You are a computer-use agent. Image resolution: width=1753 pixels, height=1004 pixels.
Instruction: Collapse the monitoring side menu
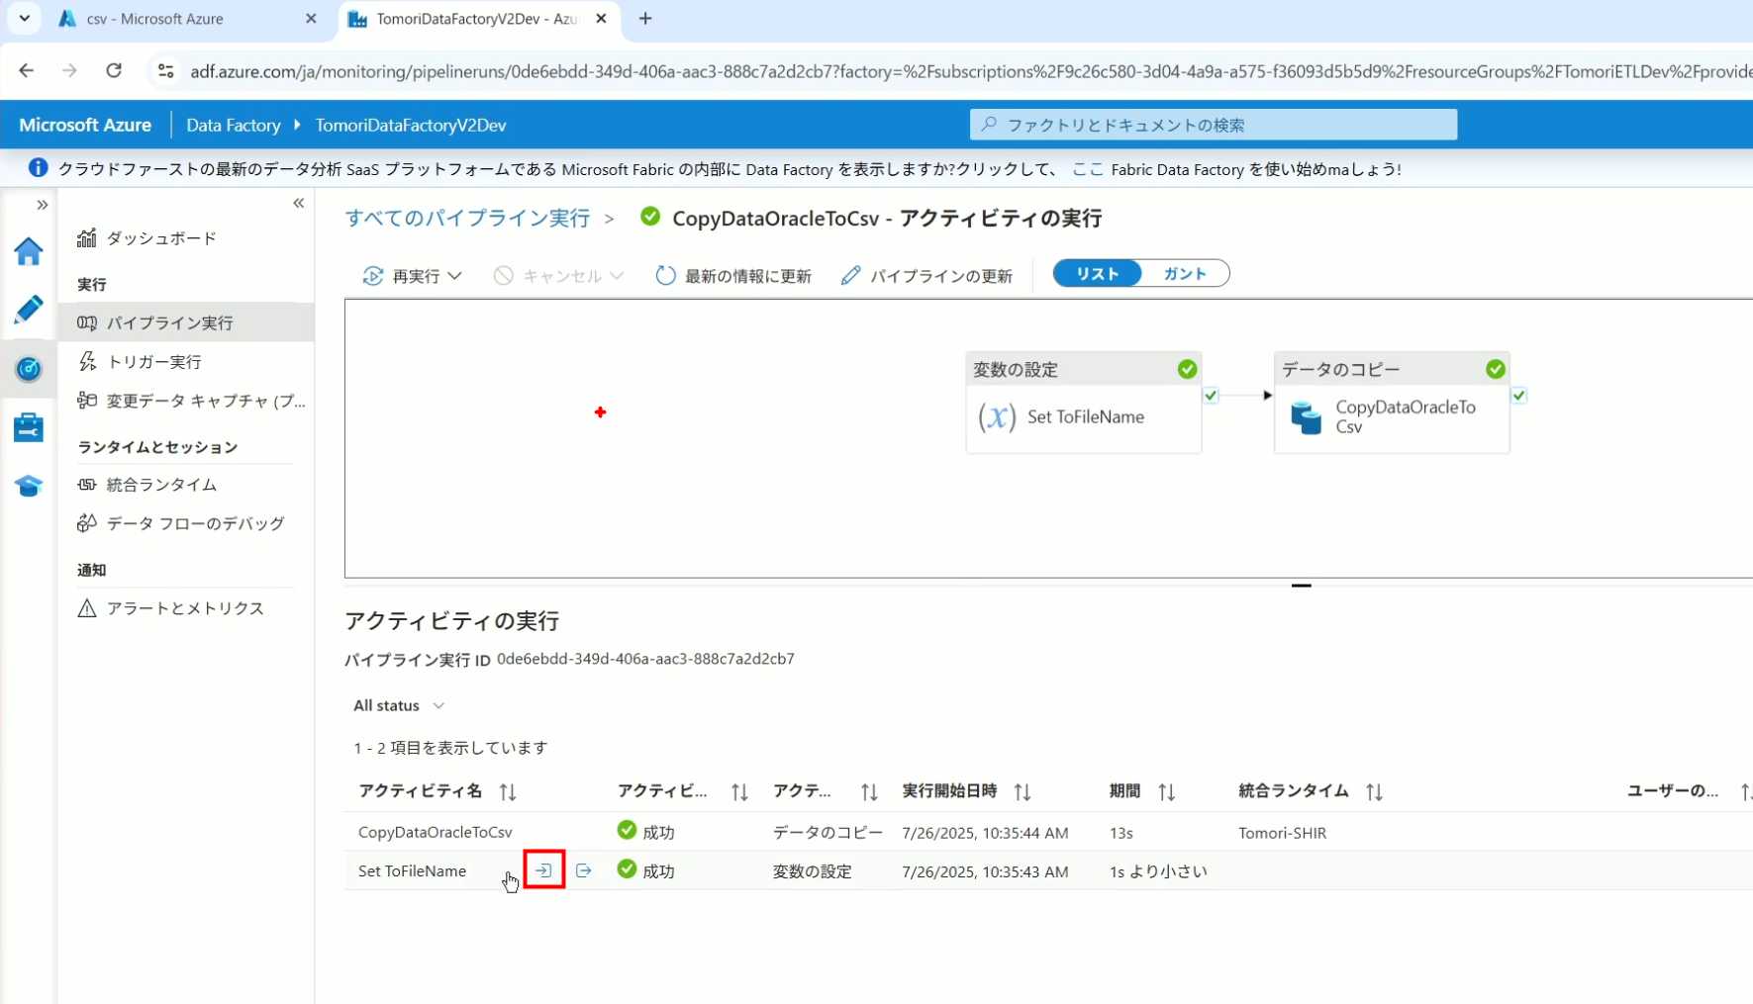point(298,204)
